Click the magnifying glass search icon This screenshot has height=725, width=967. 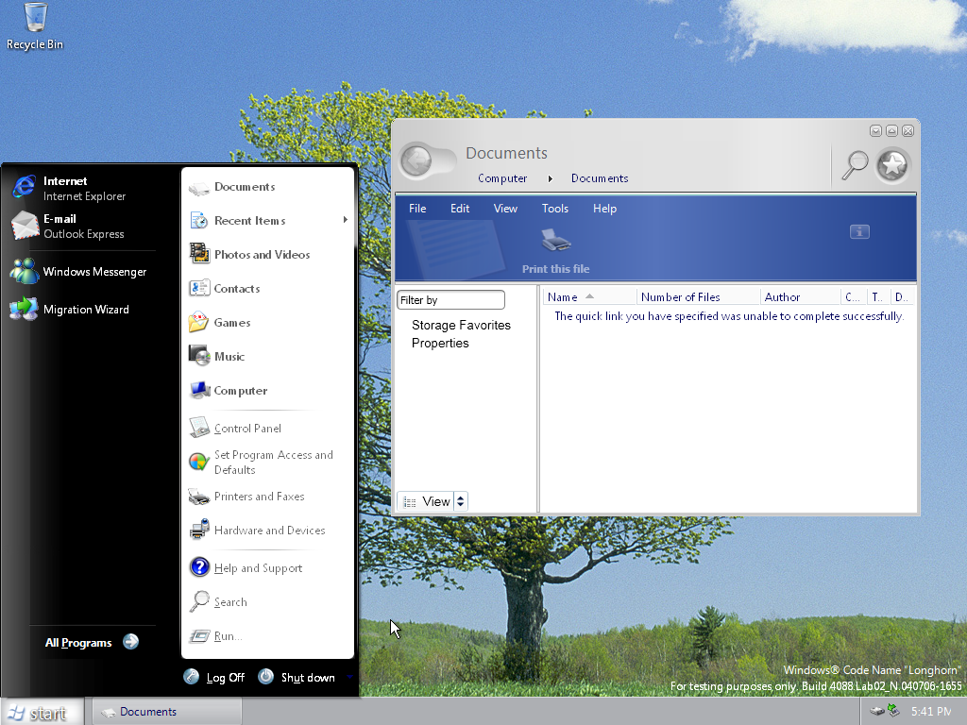coord(855,164)
